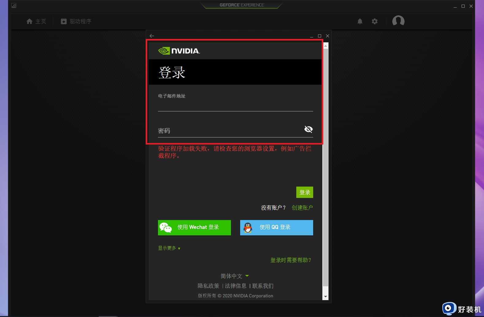This screenshot has height=317, width=484.
Task: Open the drivers tab 驱动程序
Action: (x=76, y=21)
